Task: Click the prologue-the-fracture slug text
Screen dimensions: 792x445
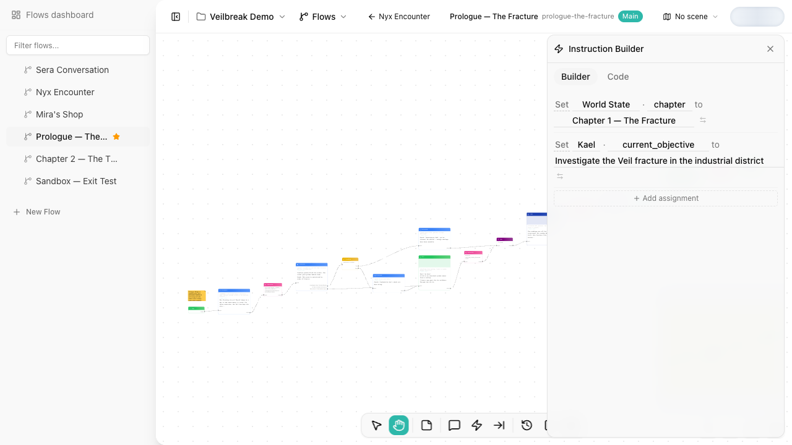Action: click(578, 17)
